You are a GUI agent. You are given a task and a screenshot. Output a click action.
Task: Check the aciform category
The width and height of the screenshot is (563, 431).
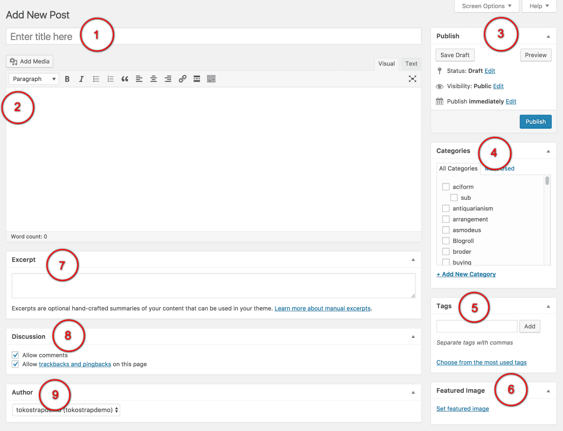point(446,187)
